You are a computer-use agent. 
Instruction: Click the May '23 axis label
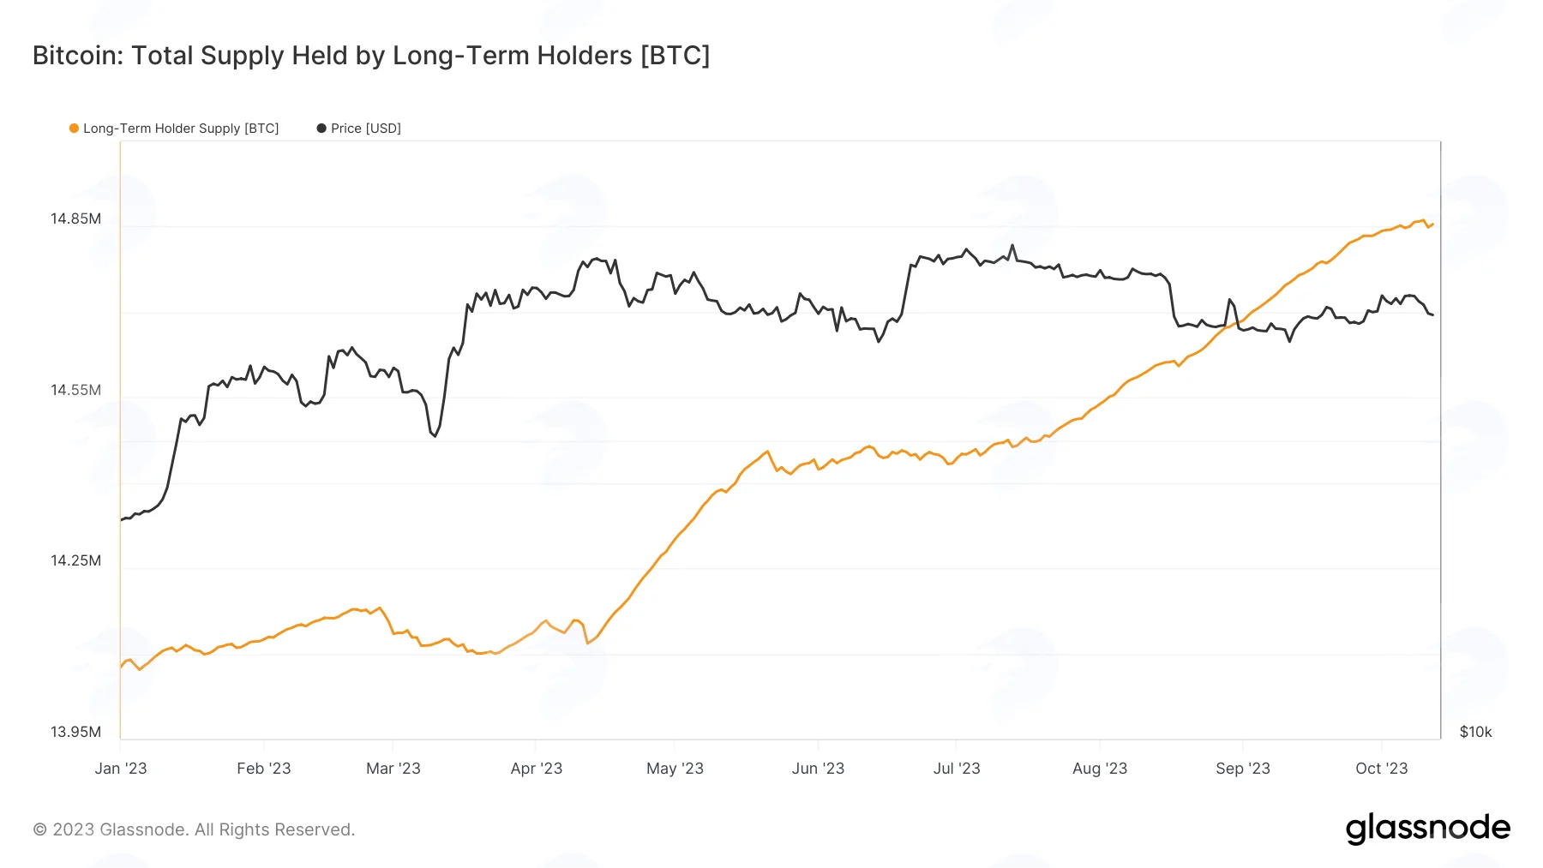(675, 769)
